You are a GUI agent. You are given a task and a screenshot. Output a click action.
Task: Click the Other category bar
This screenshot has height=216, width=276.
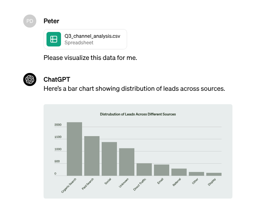pyautogui.click(x=196, y=174)
